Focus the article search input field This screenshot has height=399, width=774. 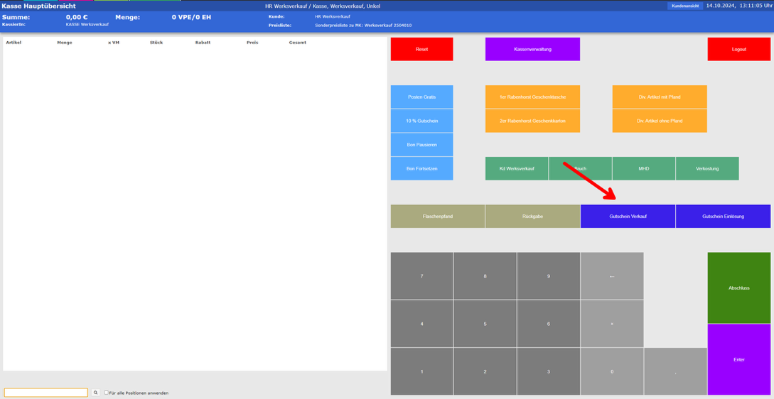pyautogui.click(x=45, y=393)
